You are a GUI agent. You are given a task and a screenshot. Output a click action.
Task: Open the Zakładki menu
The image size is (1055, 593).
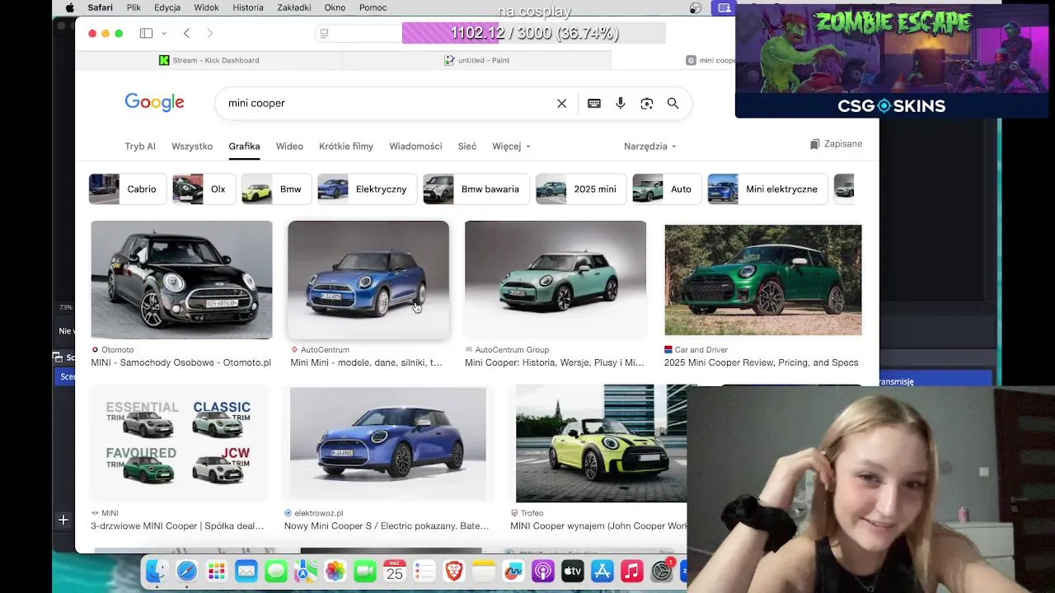(293, 7)
